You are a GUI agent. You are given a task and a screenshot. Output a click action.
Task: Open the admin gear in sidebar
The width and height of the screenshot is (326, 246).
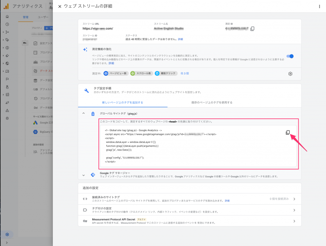[x=7, y=235]
